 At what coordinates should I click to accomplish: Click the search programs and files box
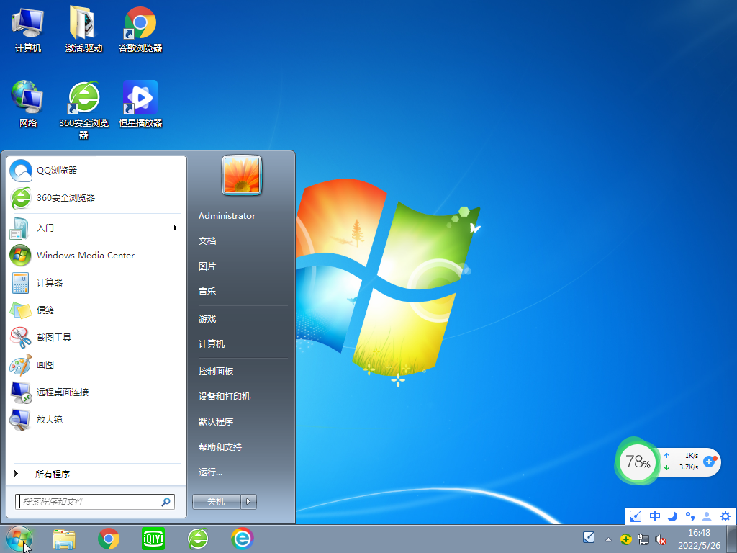click(86, 501)
